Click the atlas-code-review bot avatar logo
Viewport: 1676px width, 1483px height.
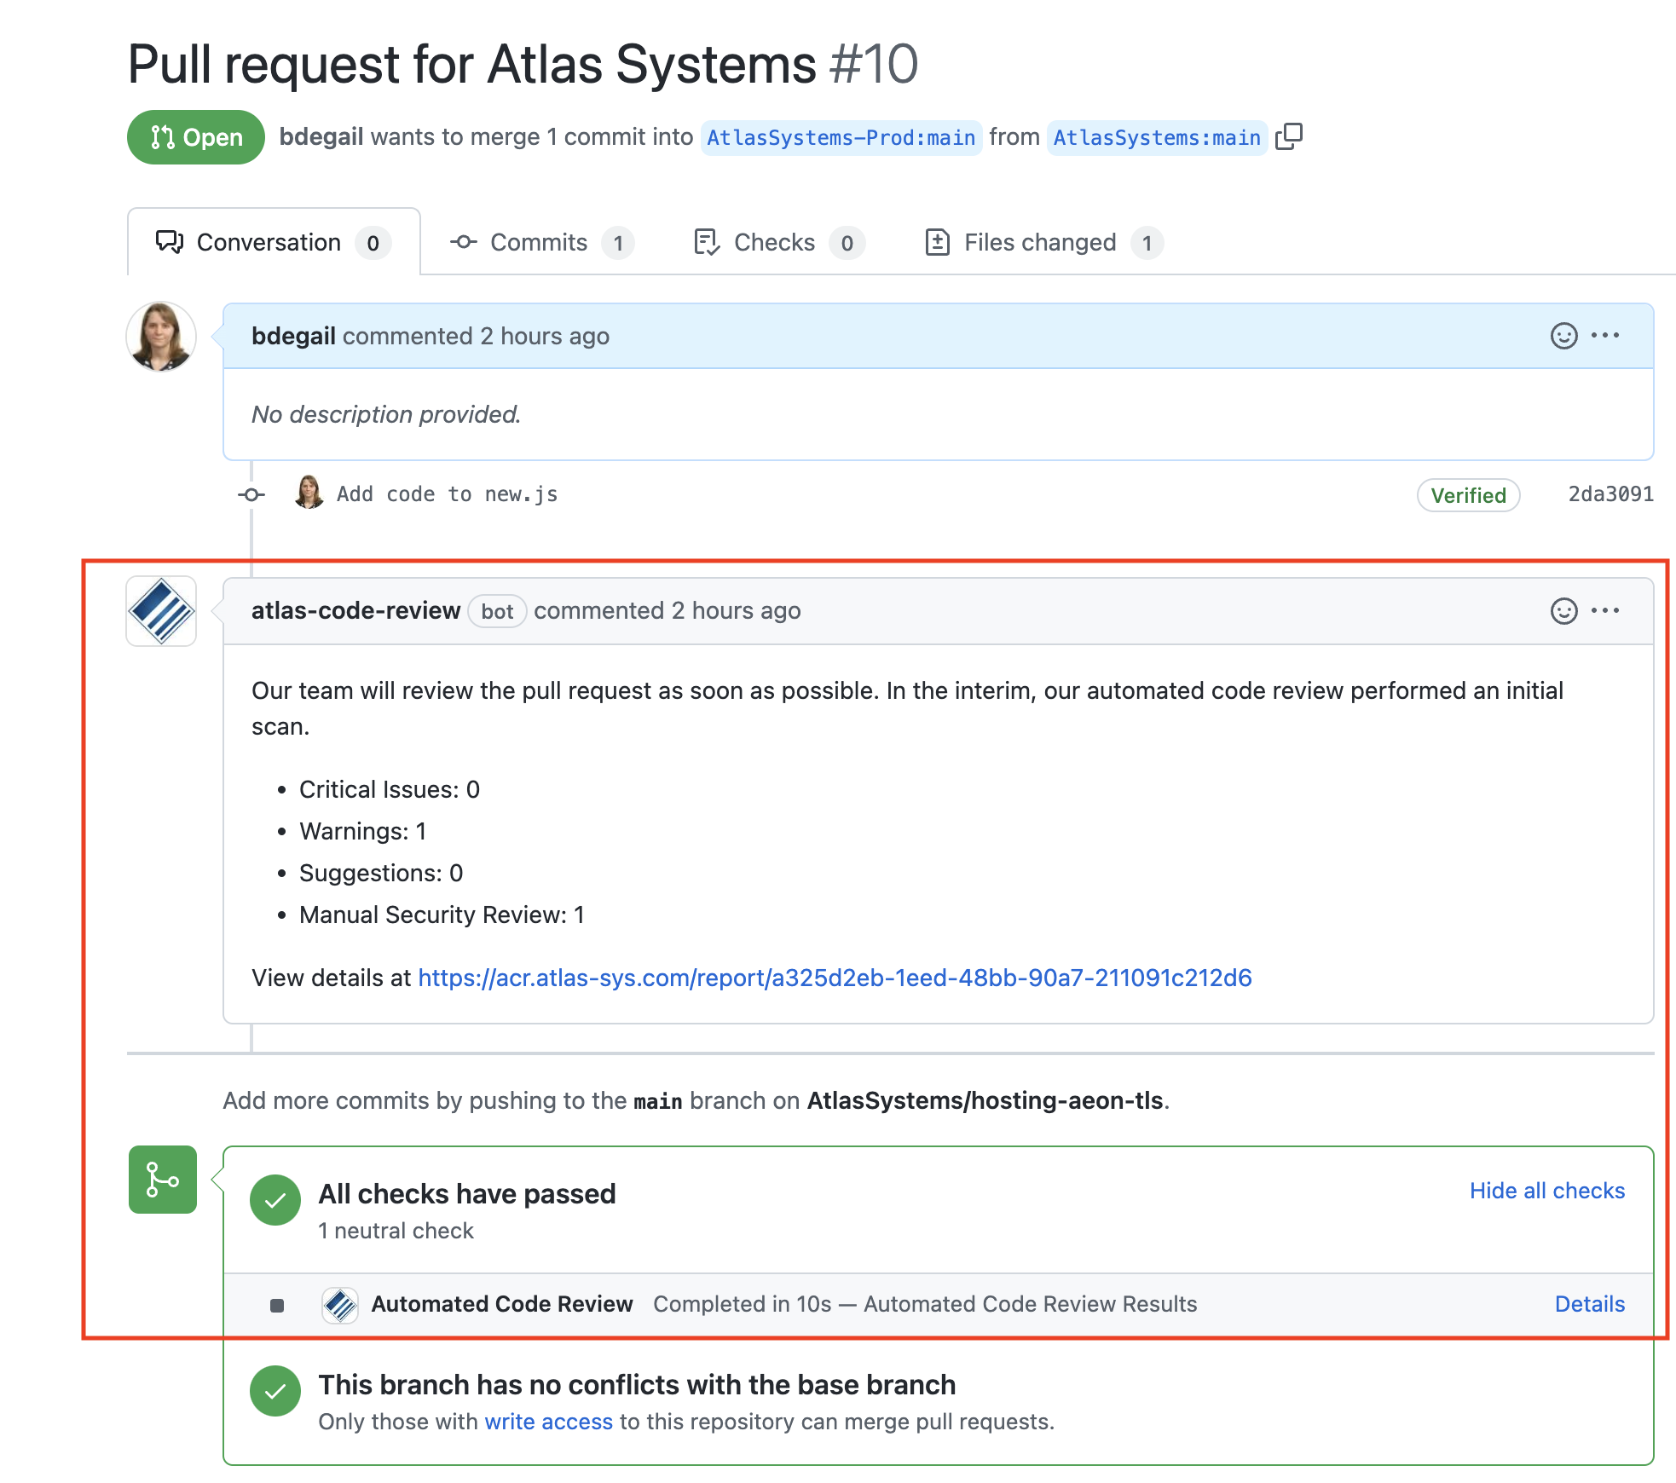(161, 611)
